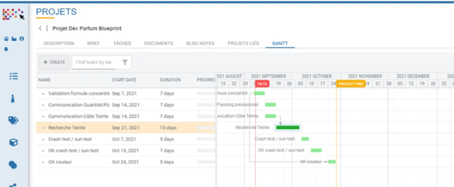The height and width of the screenshot is (187, 454).
Task: Click progress bar of Communication Cible Teinte
Action: 206,116
